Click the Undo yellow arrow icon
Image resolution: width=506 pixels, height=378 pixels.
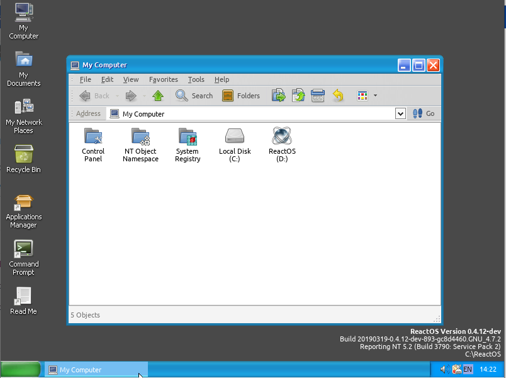[x=337, y=96]
